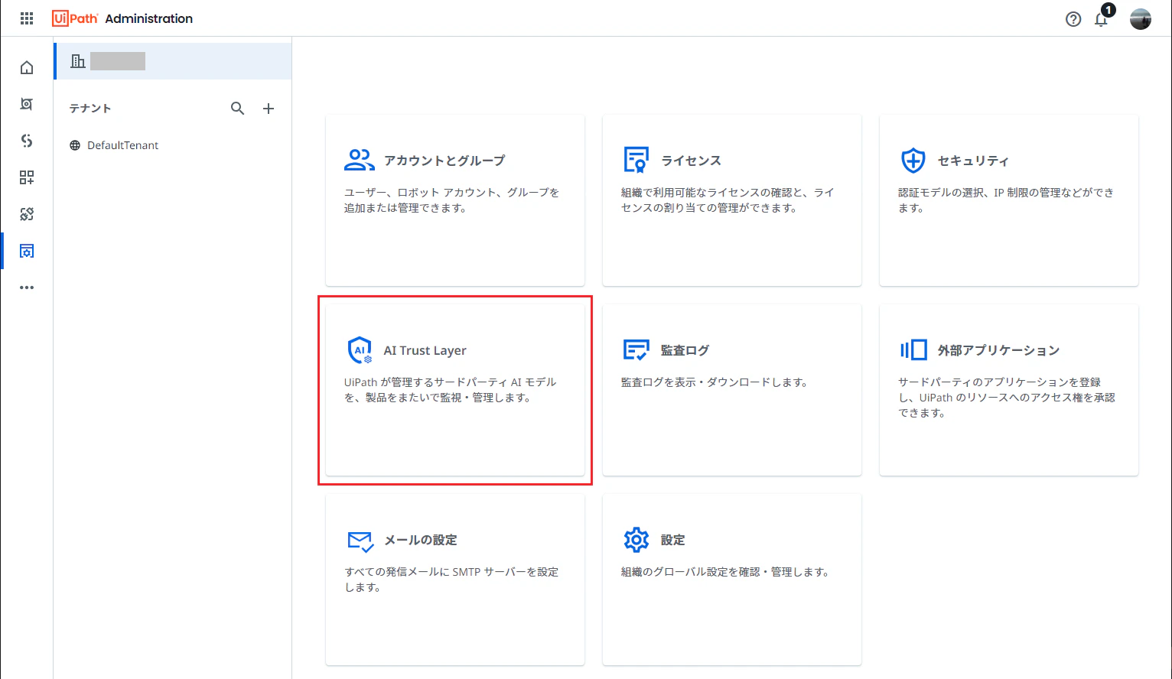Click the 設定 gear icon
Screen dimensions: 1172x679
[x=636, y=540]
